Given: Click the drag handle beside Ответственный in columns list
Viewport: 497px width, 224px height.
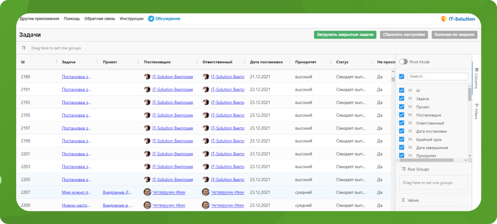Looking at the screenshot, I should click(410, 123).
